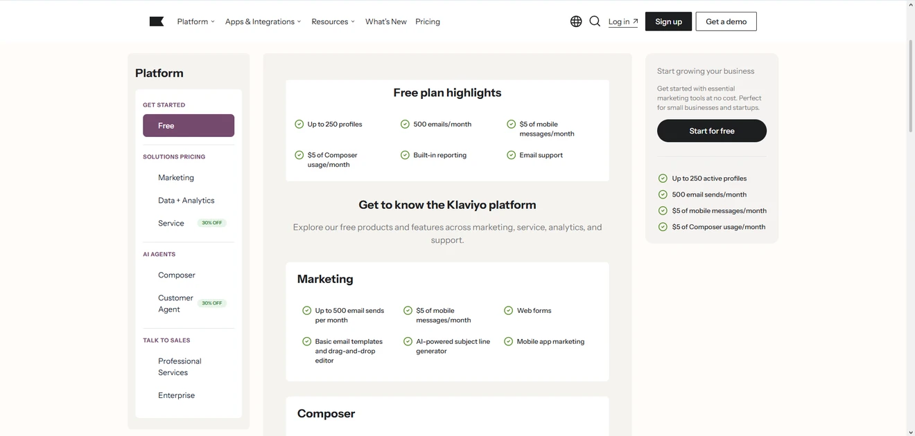Click Start growing your business text
The image size is (915, 436).
click(706, 71)
